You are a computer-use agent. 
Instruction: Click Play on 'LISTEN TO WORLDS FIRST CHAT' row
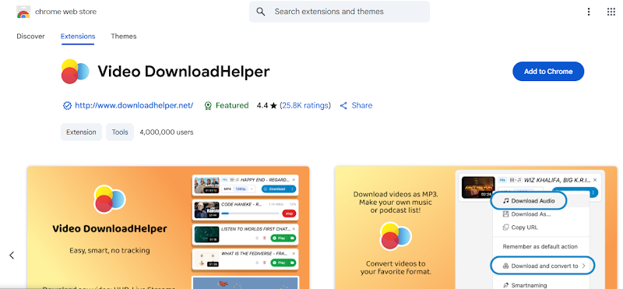tap(283, 238)
